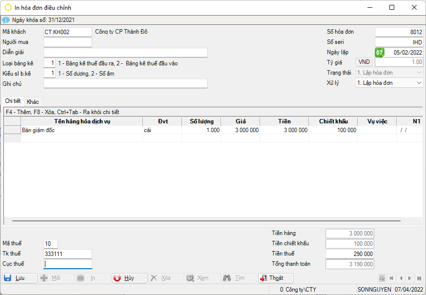Click the green calendar icon beside Ngày lập
The width and height of the screenshot is (426, 295).
point(379,52)
